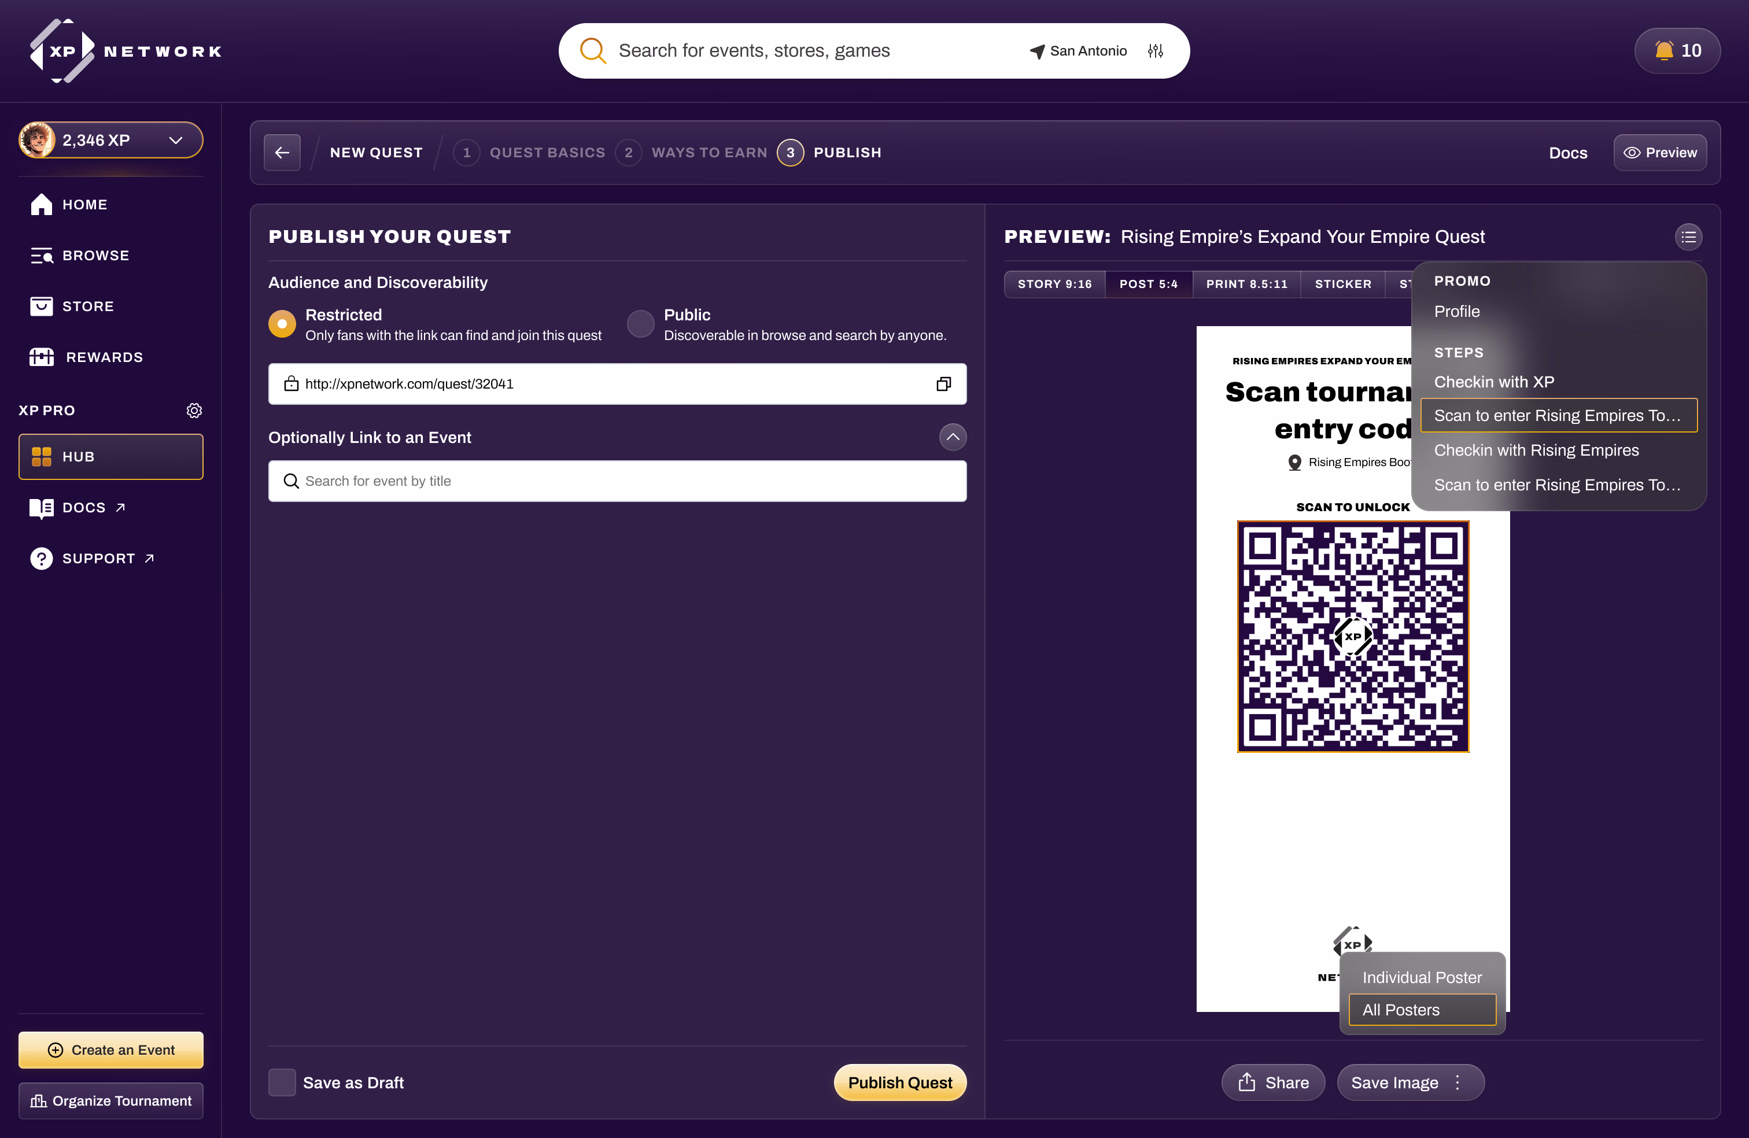Go to step 1 Quest Basics

point(529,153)
